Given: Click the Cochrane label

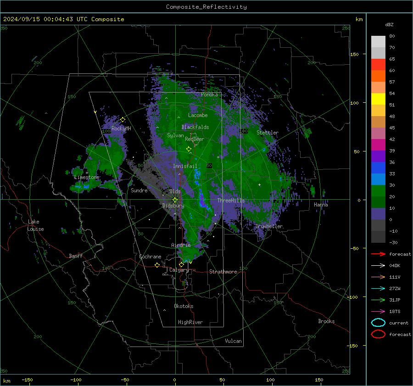Looking at the screenshot, I should click(150, 257).
